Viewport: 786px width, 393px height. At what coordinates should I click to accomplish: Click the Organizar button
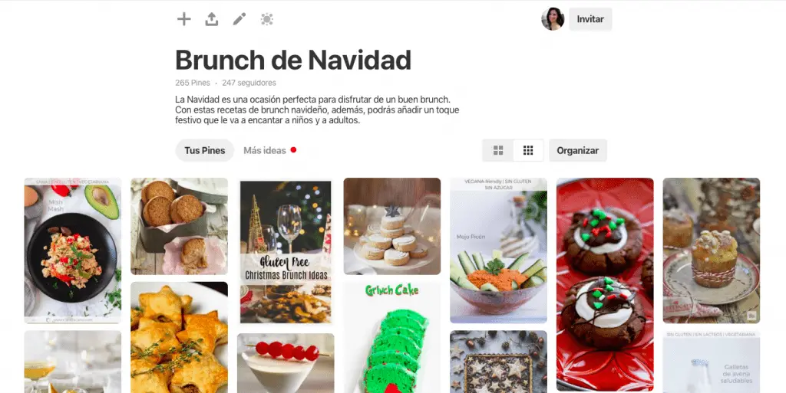click(x=577, y=150)
